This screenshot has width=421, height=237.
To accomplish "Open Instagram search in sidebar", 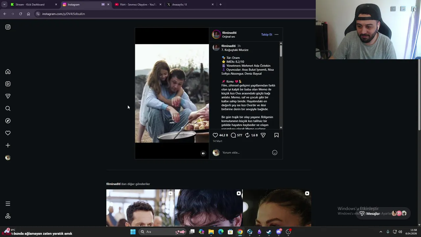I will pos(8,108).
